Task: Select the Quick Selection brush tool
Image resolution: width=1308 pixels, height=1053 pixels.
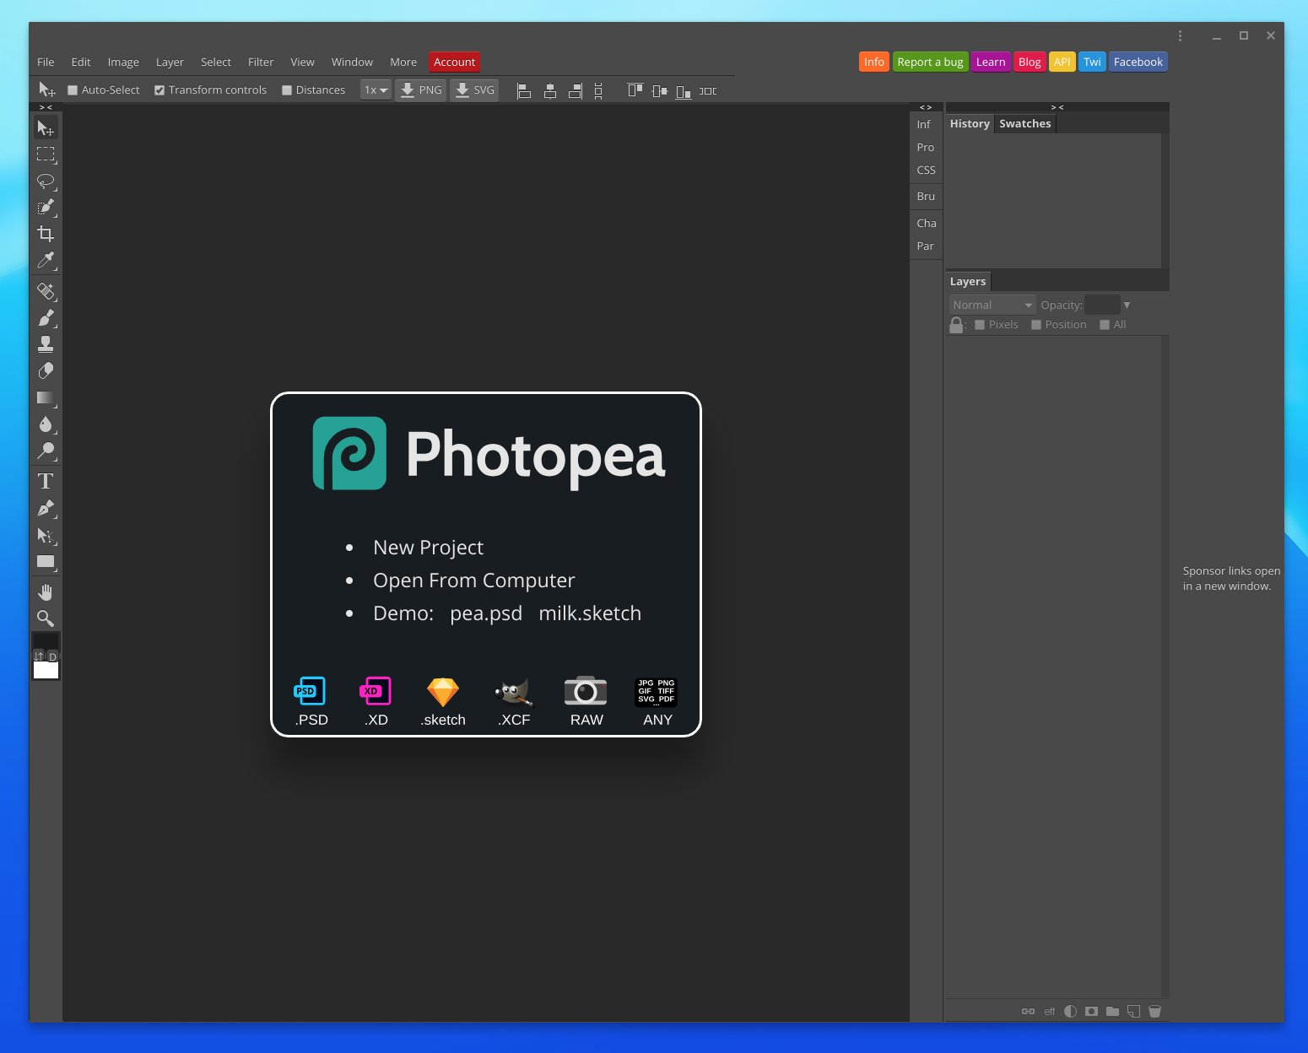Action: click(x=46, y=208)
